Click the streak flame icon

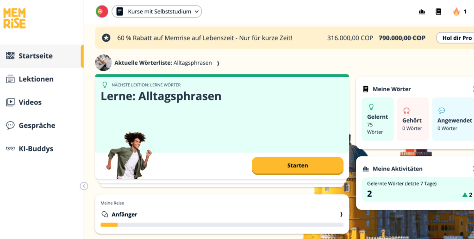pos(456,12)
